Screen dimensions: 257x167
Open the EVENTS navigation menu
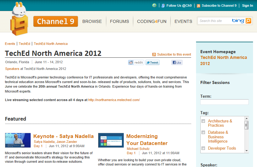click(183, 21)
